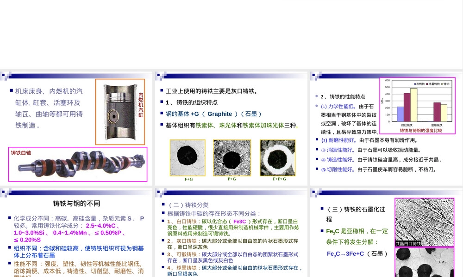Viewport: 463px width, 277px height.
Task: Click the label '铸铁曲轴'
Action: click(21, 153)
